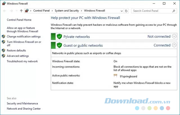Click Private networks heading text
This screenshot has width=180, height=115.
pyautogui.click(x=76, y=37)
